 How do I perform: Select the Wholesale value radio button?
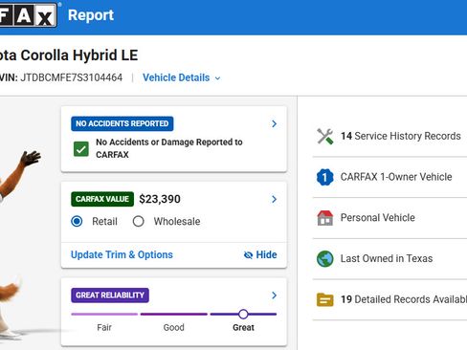tap(138, 221)
